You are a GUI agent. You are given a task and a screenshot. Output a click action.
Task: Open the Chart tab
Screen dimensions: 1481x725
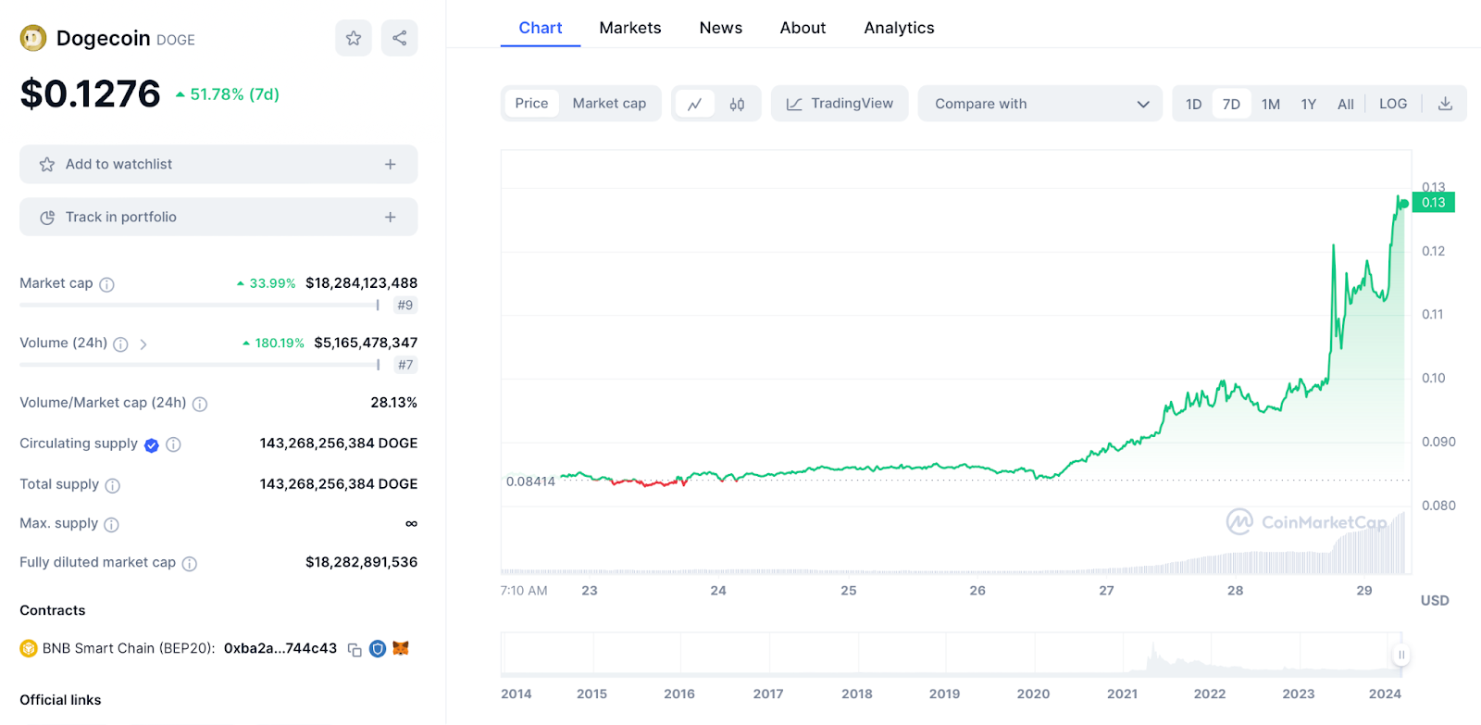coord(541,28)
